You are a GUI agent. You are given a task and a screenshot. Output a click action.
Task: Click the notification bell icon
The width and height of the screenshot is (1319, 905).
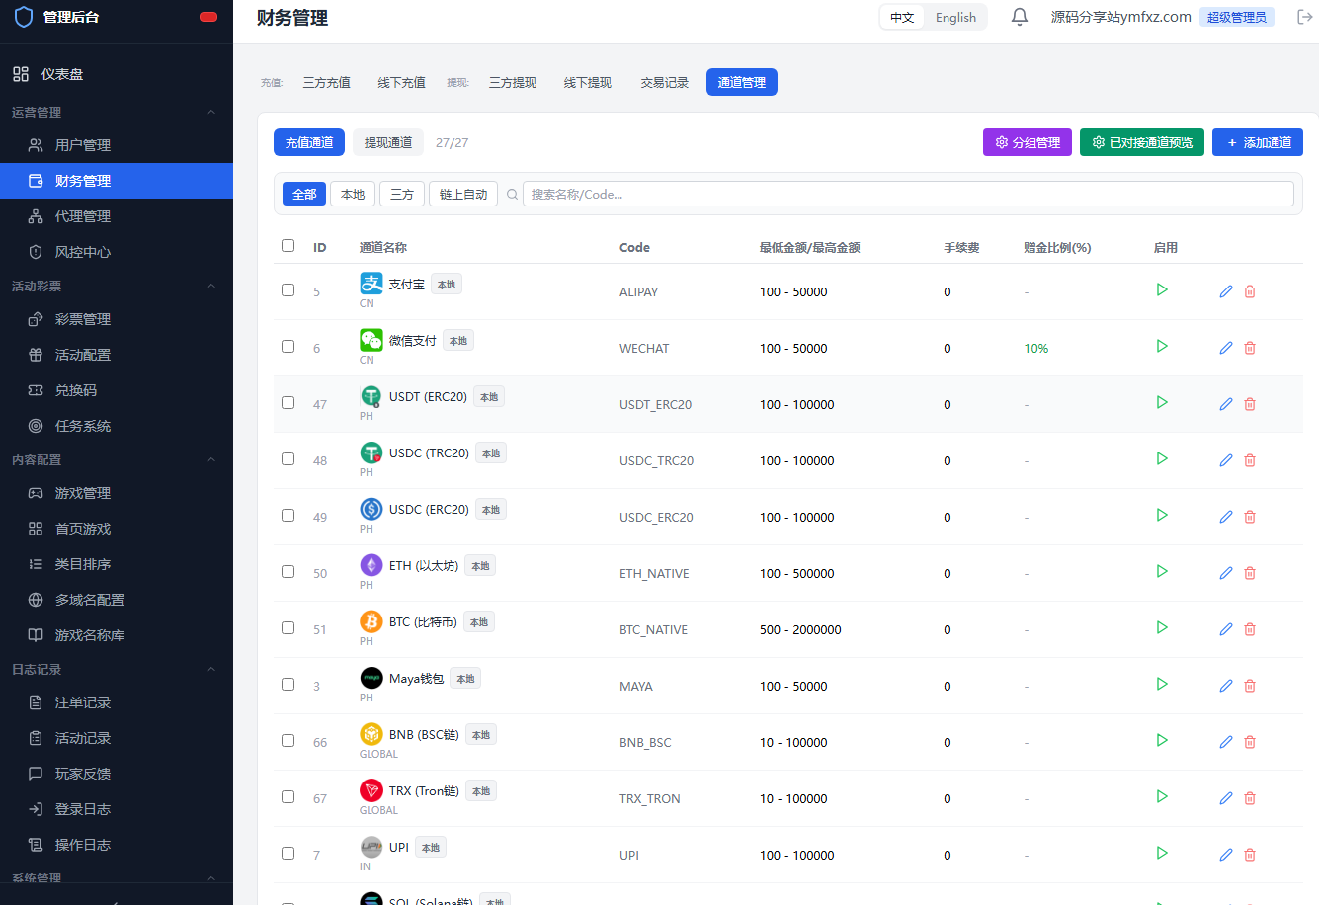coord(1020,17)
